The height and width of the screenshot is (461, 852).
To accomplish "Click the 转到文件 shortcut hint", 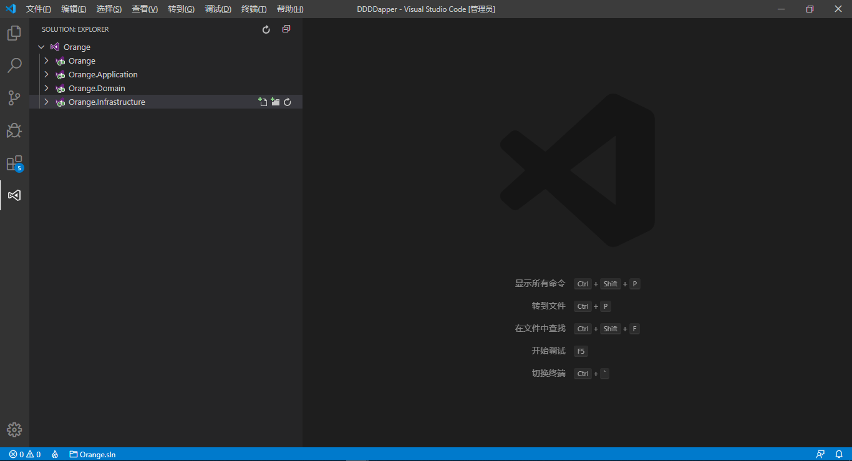I will point(548,306).
